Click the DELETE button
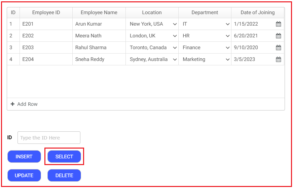The image size is (293, 189). pyautogui.click(x=64, y=175)
